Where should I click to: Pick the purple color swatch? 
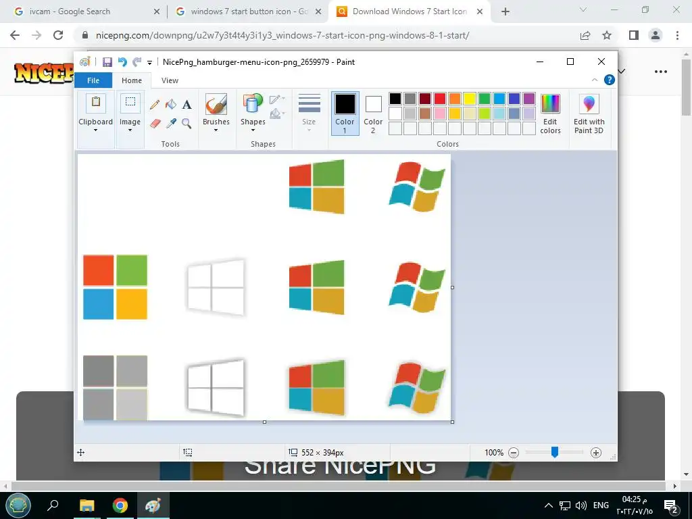[529, 99]
